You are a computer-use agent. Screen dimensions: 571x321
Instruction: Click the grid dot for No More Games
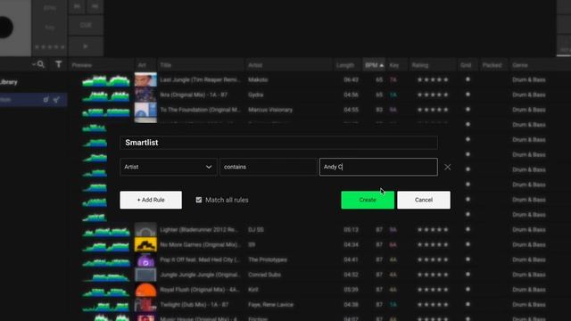[468, 244]
